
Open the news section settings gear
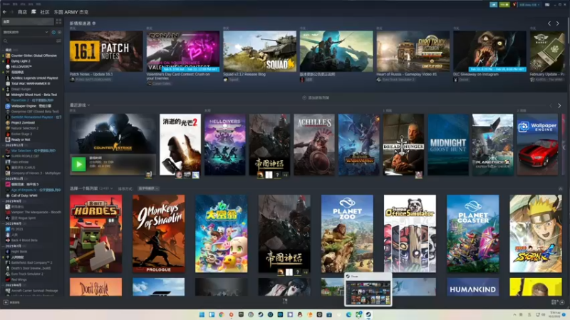[x=94, y=23]
